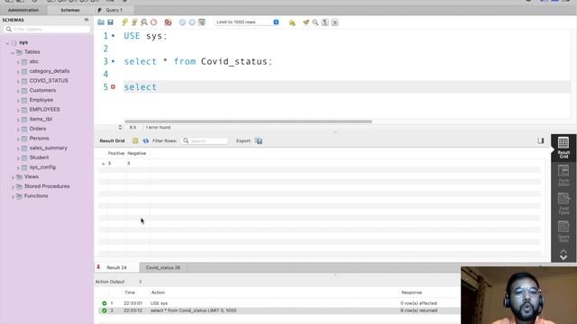Toggle word wrap icon in editor toolbar
The height and width of the screenshot is (324, 577).
(x=334, y=22)
